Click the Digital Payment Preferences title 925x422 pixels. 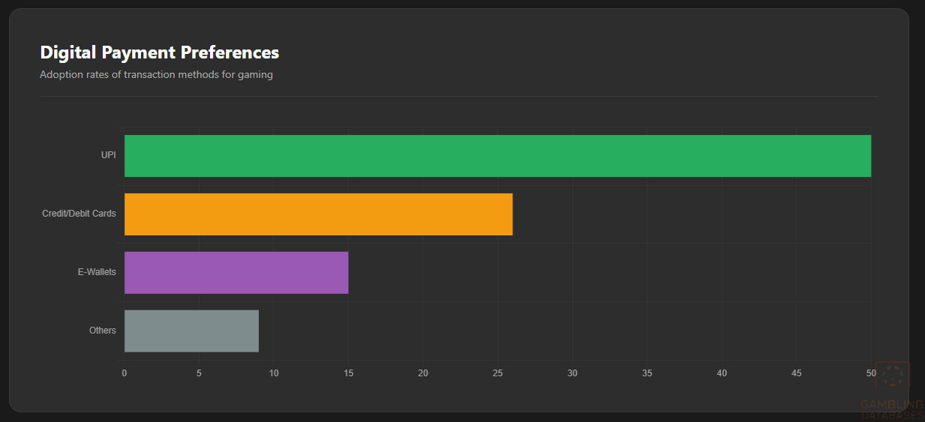point(160,52)
